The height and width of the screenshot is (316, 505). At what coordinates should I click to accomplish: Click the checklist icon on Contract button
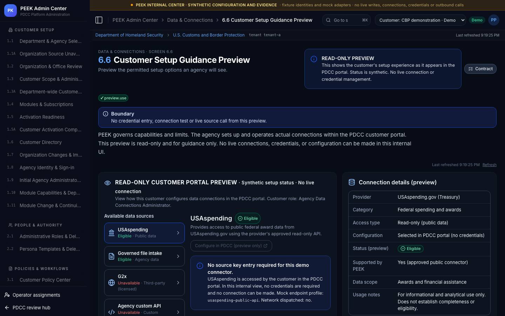(471, 69)
